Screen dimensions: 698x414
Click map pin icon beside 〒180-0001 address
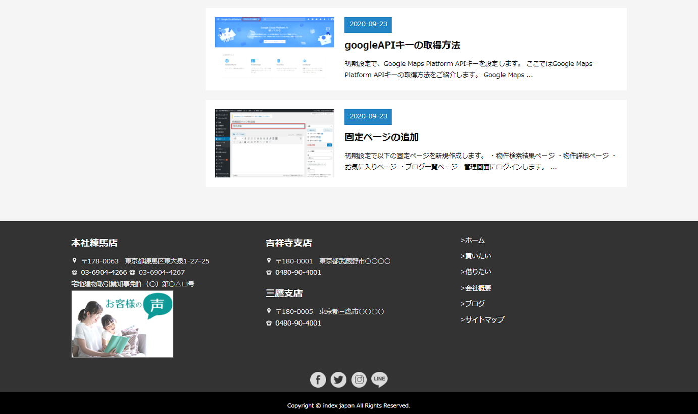269,261
